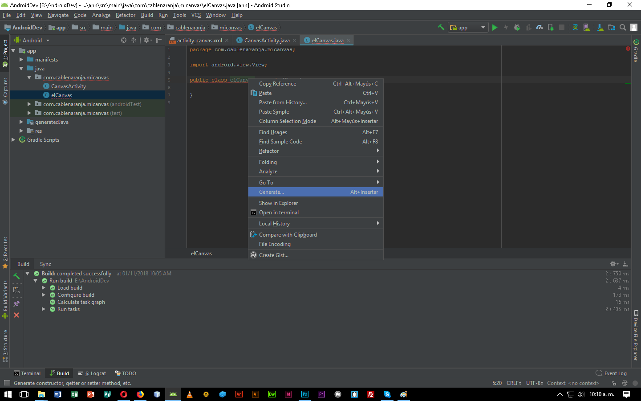Open the Profile app gauge icon

pyautogui.click(x=540, y=27)
